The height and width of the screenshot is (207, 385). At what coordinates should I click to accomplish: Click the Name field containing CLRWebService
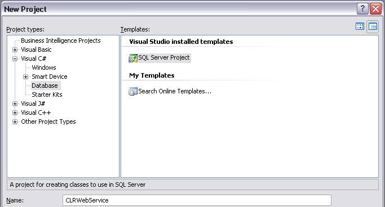point(197,200)
